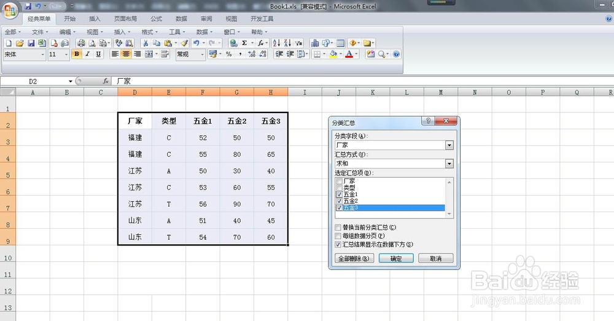Switch to the 公式 ribbon tab
This screenshot has width=614, height=321.
click(156, 19)
